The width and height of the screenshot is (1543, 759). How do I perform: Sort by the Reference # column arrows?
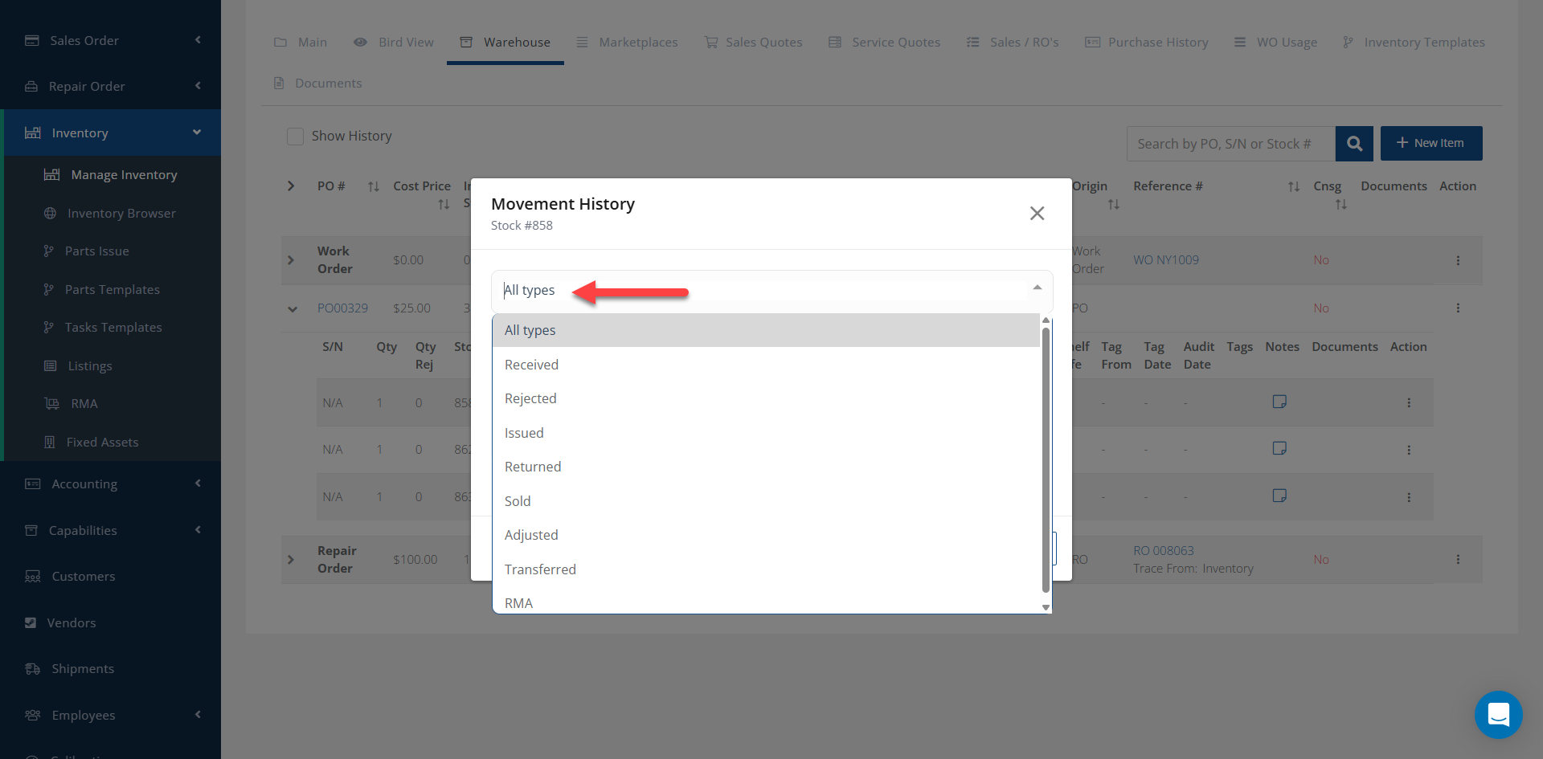coord(1293,186)
